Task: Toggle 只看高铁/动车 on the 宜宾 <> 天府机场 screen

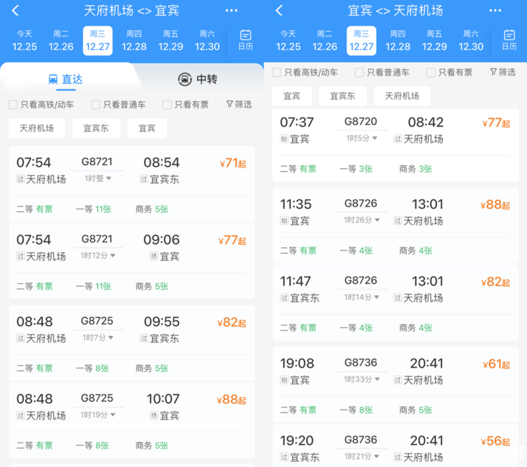Action: point(305,72)
